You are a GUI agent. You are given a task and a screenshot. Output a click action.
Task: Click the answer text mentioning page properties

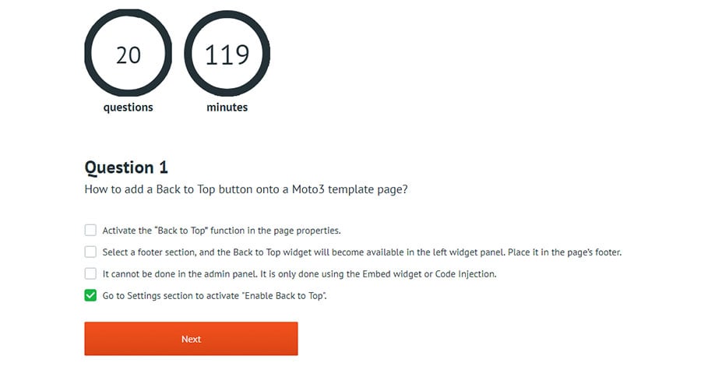[221, 231]
